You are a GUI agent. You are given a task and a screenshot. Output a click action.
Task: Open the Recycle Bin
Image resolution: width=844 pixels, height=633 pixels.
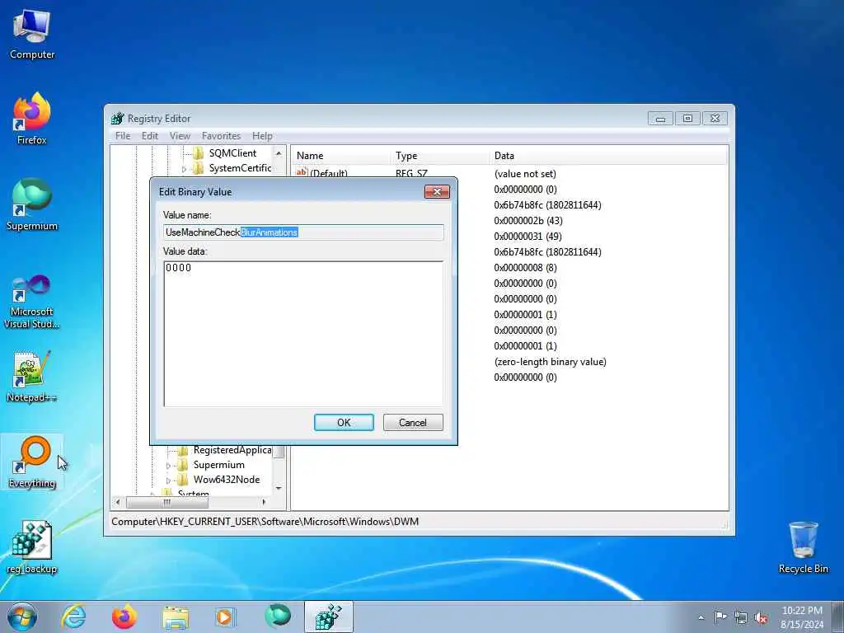[x=803, y=547]
